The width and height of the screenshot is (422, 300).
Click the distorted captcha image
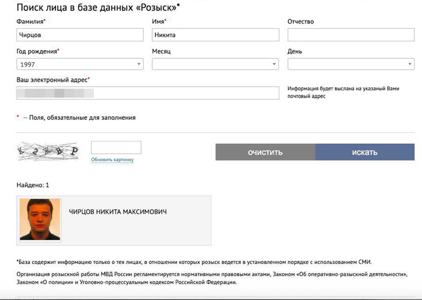tap(48, 151)
